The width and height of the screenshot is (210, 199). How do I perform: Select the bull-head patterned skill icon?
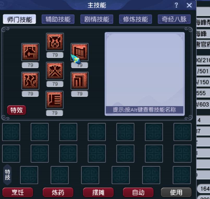click(55, 42)
